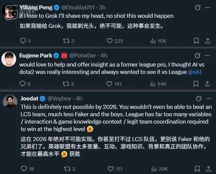This screenshot has width=216, height=174.
Task: Reply to Eugene Park's tweet
Action: [23, 84]
